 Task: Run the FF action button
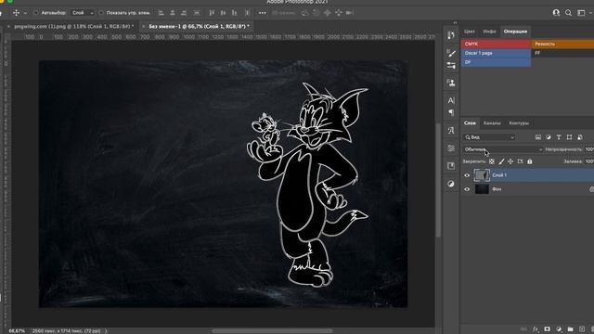pos(562,53)
